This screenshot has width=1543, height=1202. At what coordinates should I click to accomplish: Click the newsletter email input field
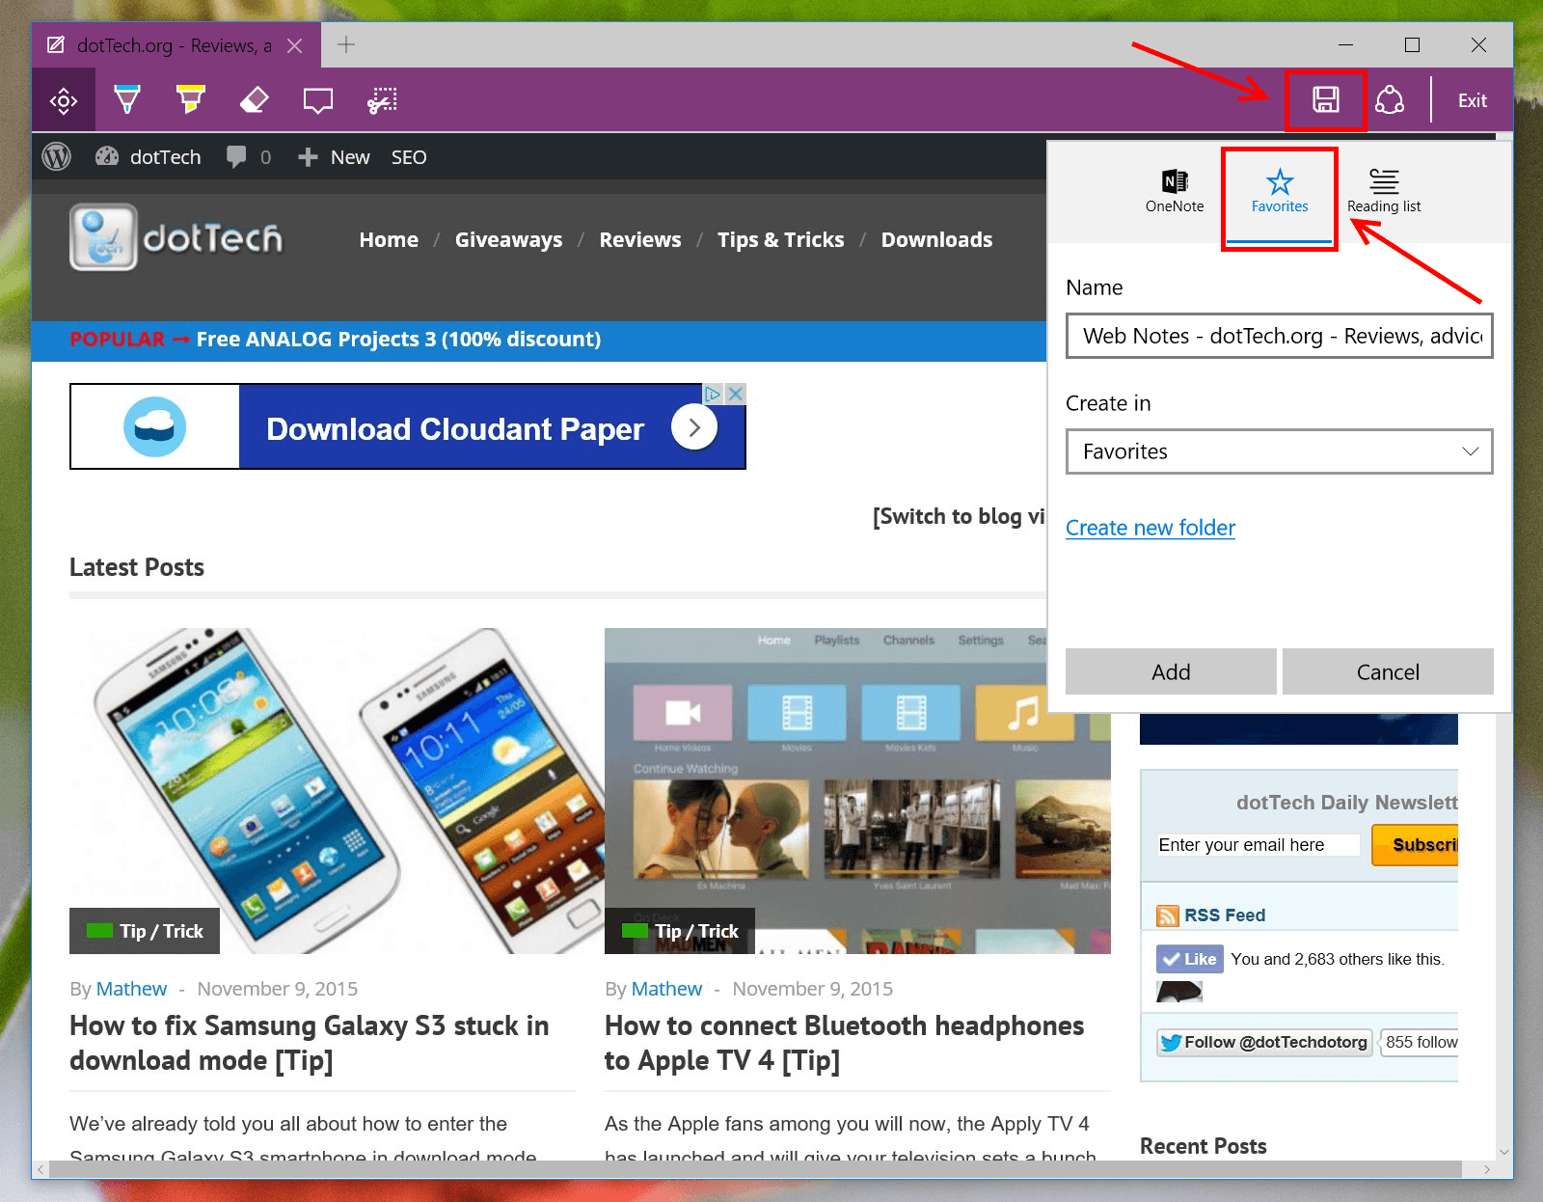[x=1259, y=845]
